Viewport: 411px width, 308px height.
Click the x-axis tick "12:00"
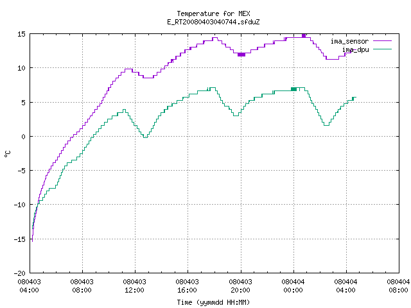click(135, 290)
